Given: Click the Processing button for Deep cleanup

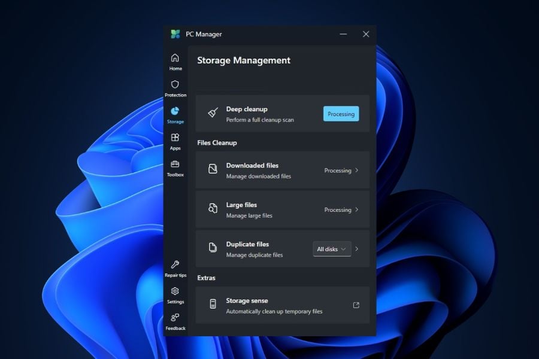Looking at the screenshot, I should pos(341,114).
